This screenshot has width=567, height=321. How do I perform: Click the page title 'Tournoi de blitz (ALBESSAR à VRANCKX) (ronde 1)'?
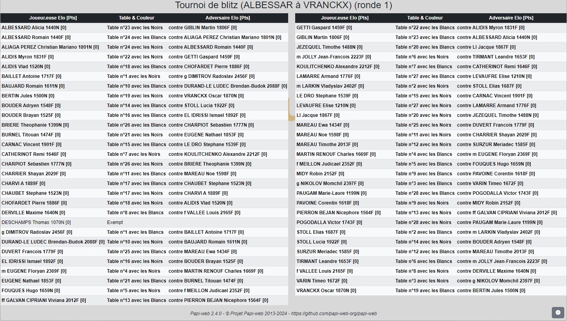pyautogui.click(x=283, y=5)
